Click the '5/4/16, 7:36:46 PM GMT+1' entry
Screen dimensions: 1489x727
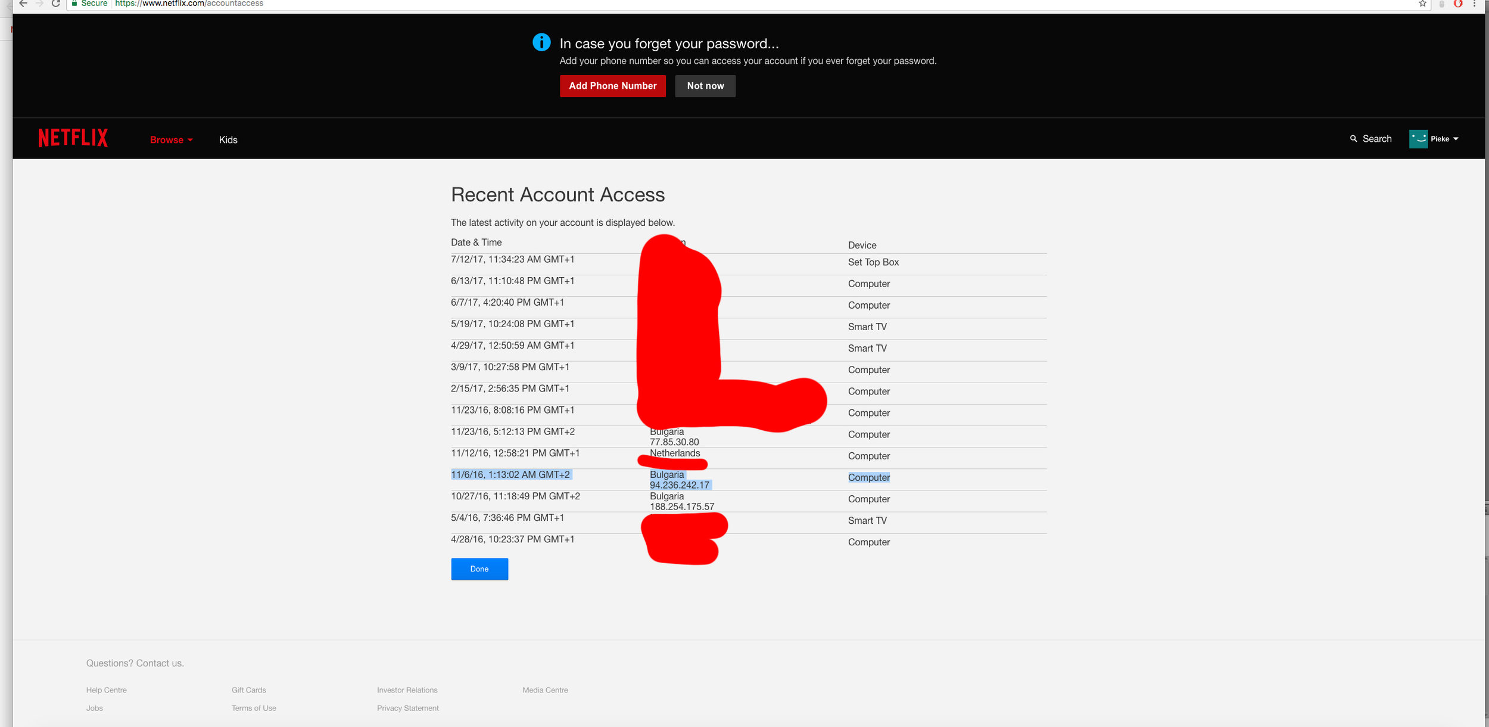point(507,517)
